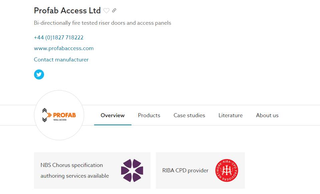The image size is (320, 194).
Task: Call the +44 (0)1827 718222 phone link
Action: click(59, 37)
